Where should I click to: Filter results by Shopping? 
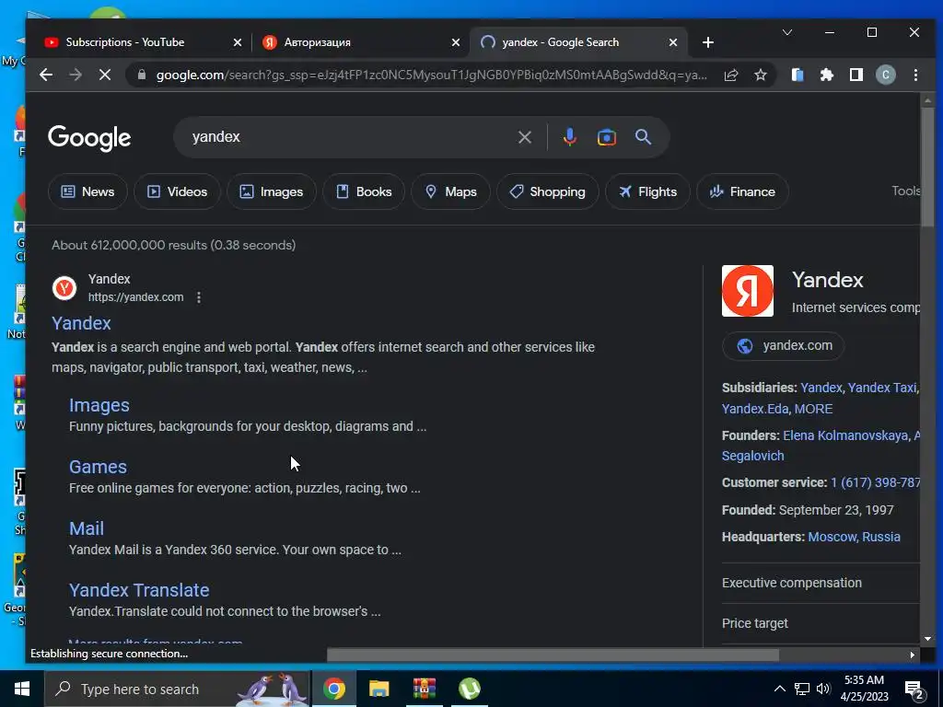(547, 191)
